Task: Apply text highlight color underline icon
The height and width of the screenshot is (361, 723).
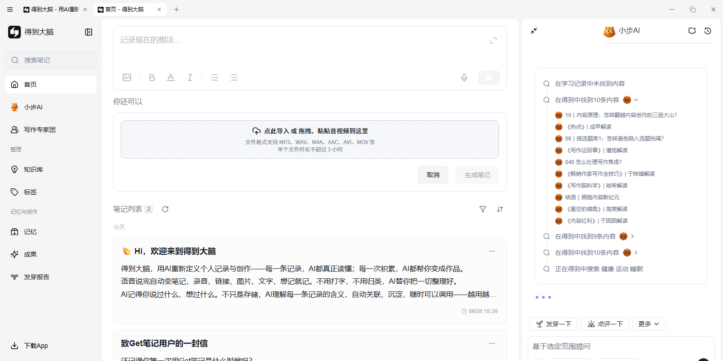Action: 171,78
